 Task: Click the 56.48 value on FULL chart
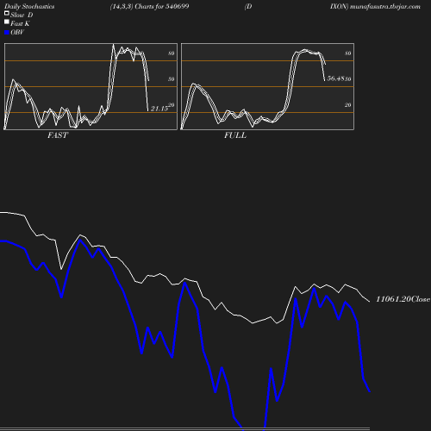click(336, 78)
